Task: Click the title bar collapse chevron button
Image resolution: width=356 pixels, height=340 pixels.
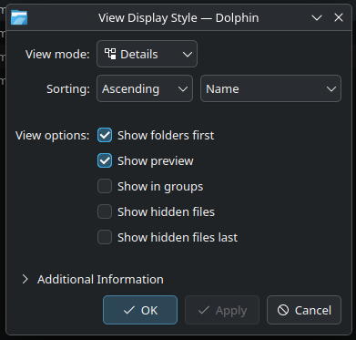Action: coord(317,17)
